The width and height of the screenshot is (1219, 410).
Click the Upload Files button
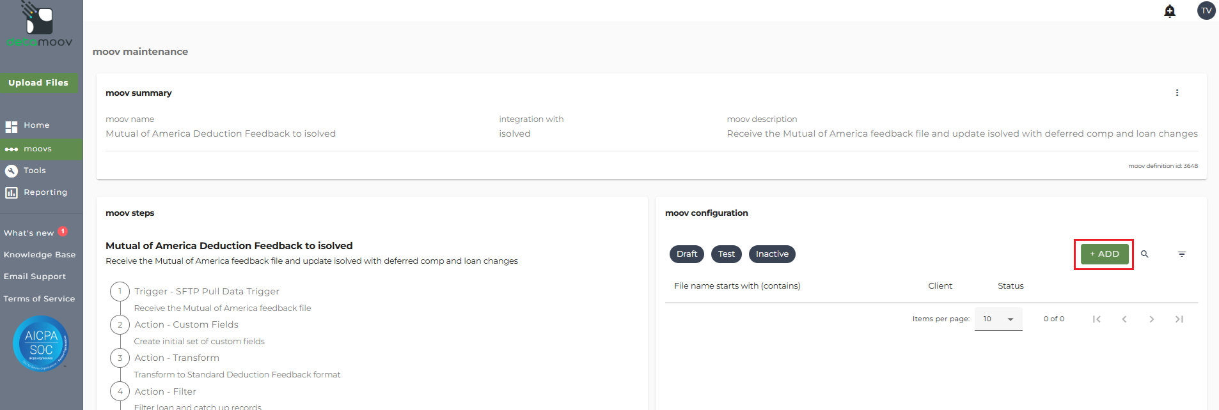tap(38, 83)
